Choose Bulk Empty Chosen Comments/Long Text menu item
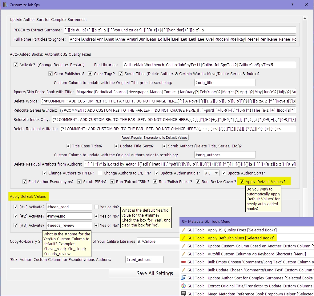 point(247,262)
